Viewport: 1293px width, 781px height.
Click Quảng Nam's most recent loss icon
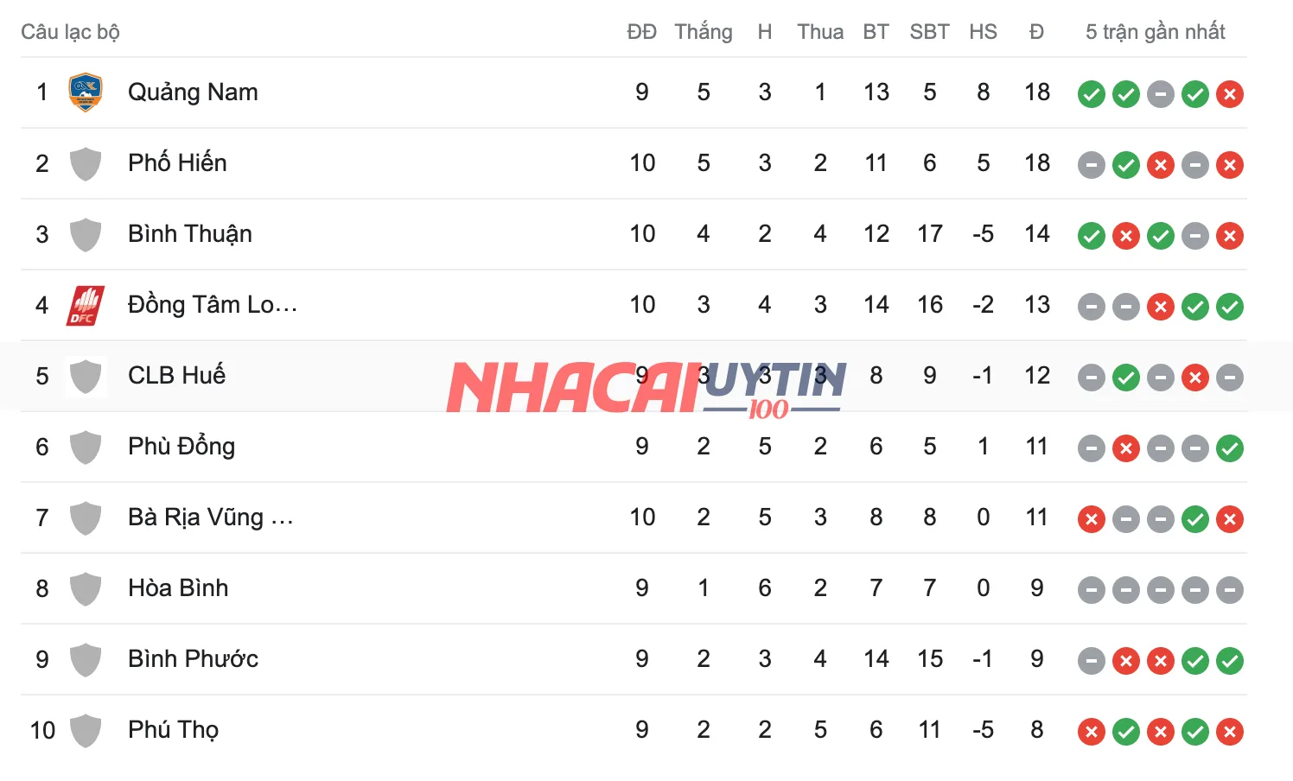[1229, 94]
